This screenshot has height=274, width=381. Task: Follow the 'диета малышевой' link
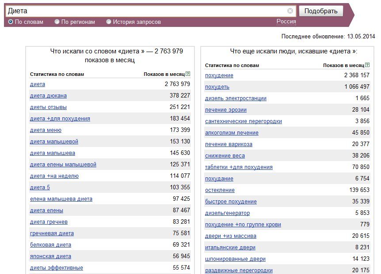pyautogui.click(x=54, y=142)
